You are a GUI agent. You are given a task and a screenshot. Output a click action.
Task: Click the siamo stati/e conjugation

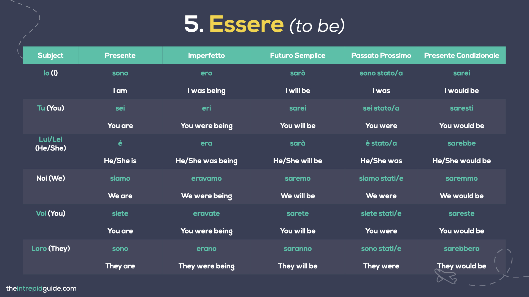click(381, 178)
